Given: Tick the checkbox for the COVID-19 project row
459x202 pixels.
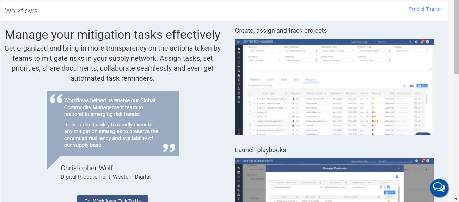Looking at the screenshot, I should (x=250, y=117).
